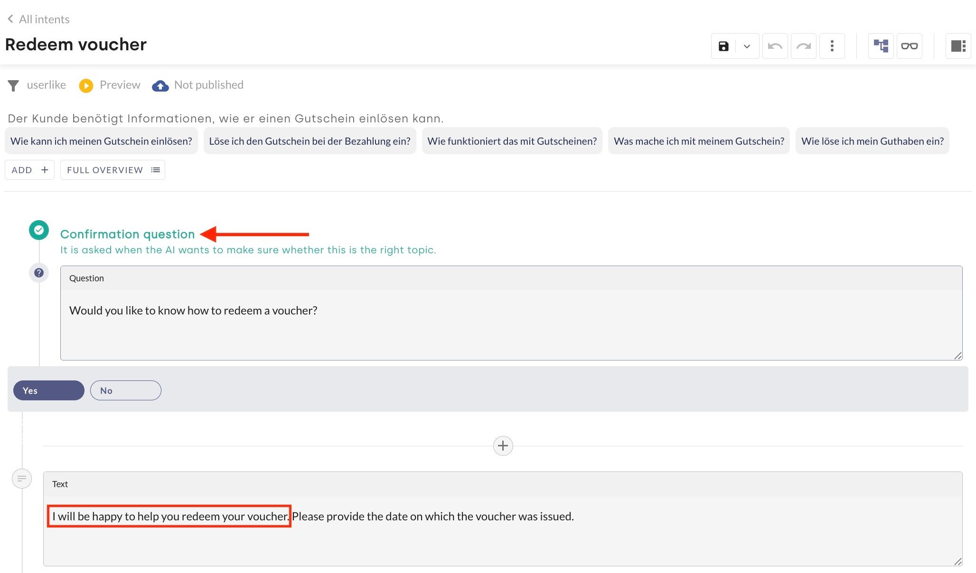976x573 pixels.
Task: Click the plus circle to add a step
Action: pyautogui.click(x=503, y=446)
